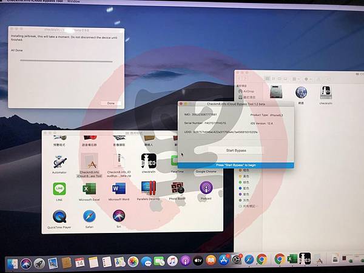Open Calendar from the Dock
This screenshot has width=364, height=273.
coord(79,263)
